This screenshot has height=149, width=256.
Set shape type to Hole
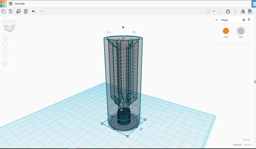241,31
